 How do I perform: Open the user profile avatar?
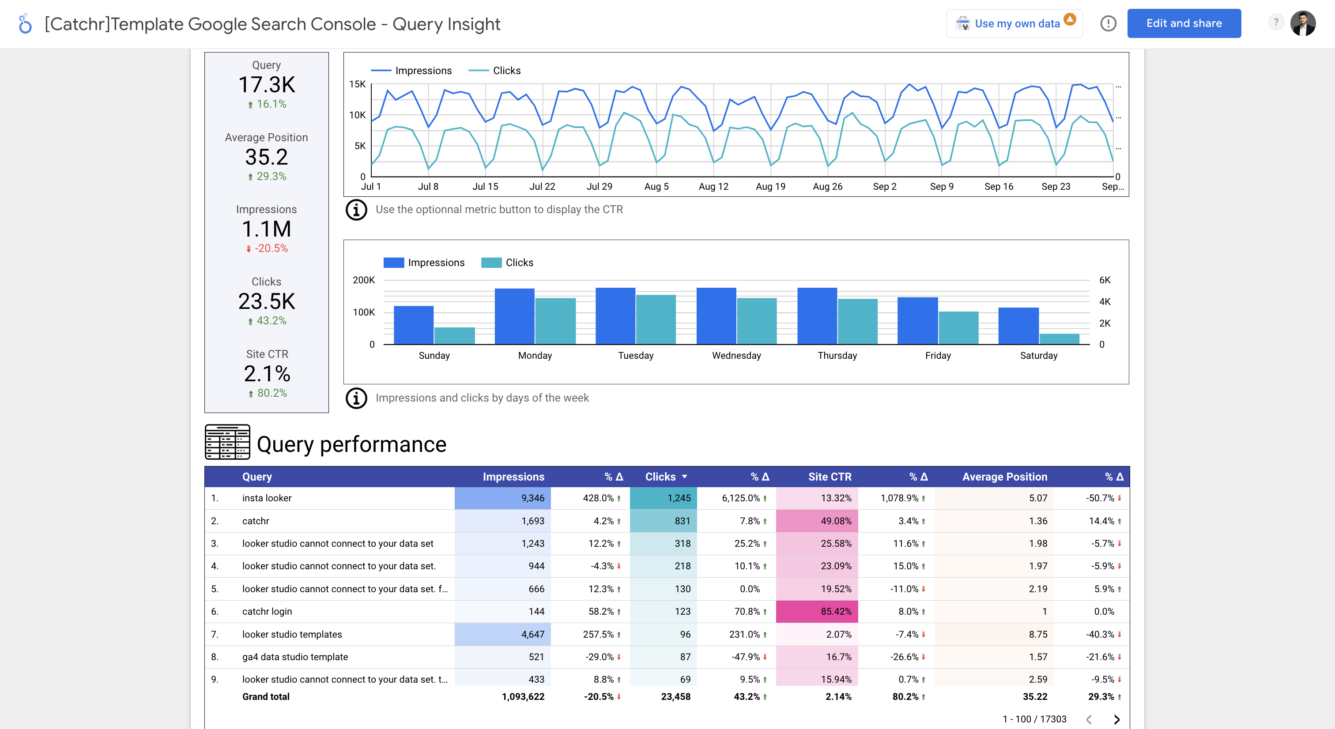(1303, 23)
